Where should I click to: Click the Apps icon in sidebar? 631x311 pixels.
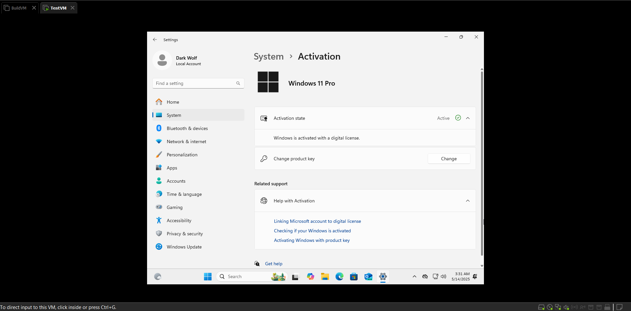[159, 168]
